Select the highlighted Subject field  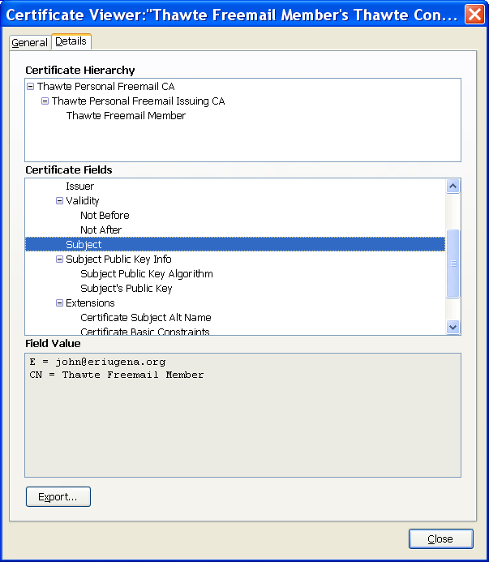click(x=235, y=244)
